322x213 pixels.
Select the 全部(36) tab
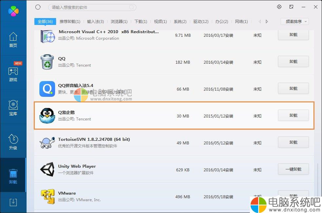[x=45, y=21]
